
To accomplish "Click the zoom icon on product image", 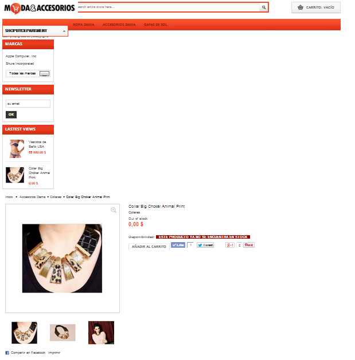I will 114,210.
